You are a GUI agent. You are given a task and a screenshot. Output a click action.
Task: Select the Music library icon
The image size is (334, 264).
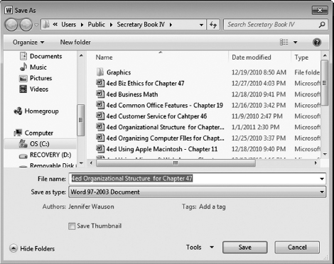click(x=23, y=67)
